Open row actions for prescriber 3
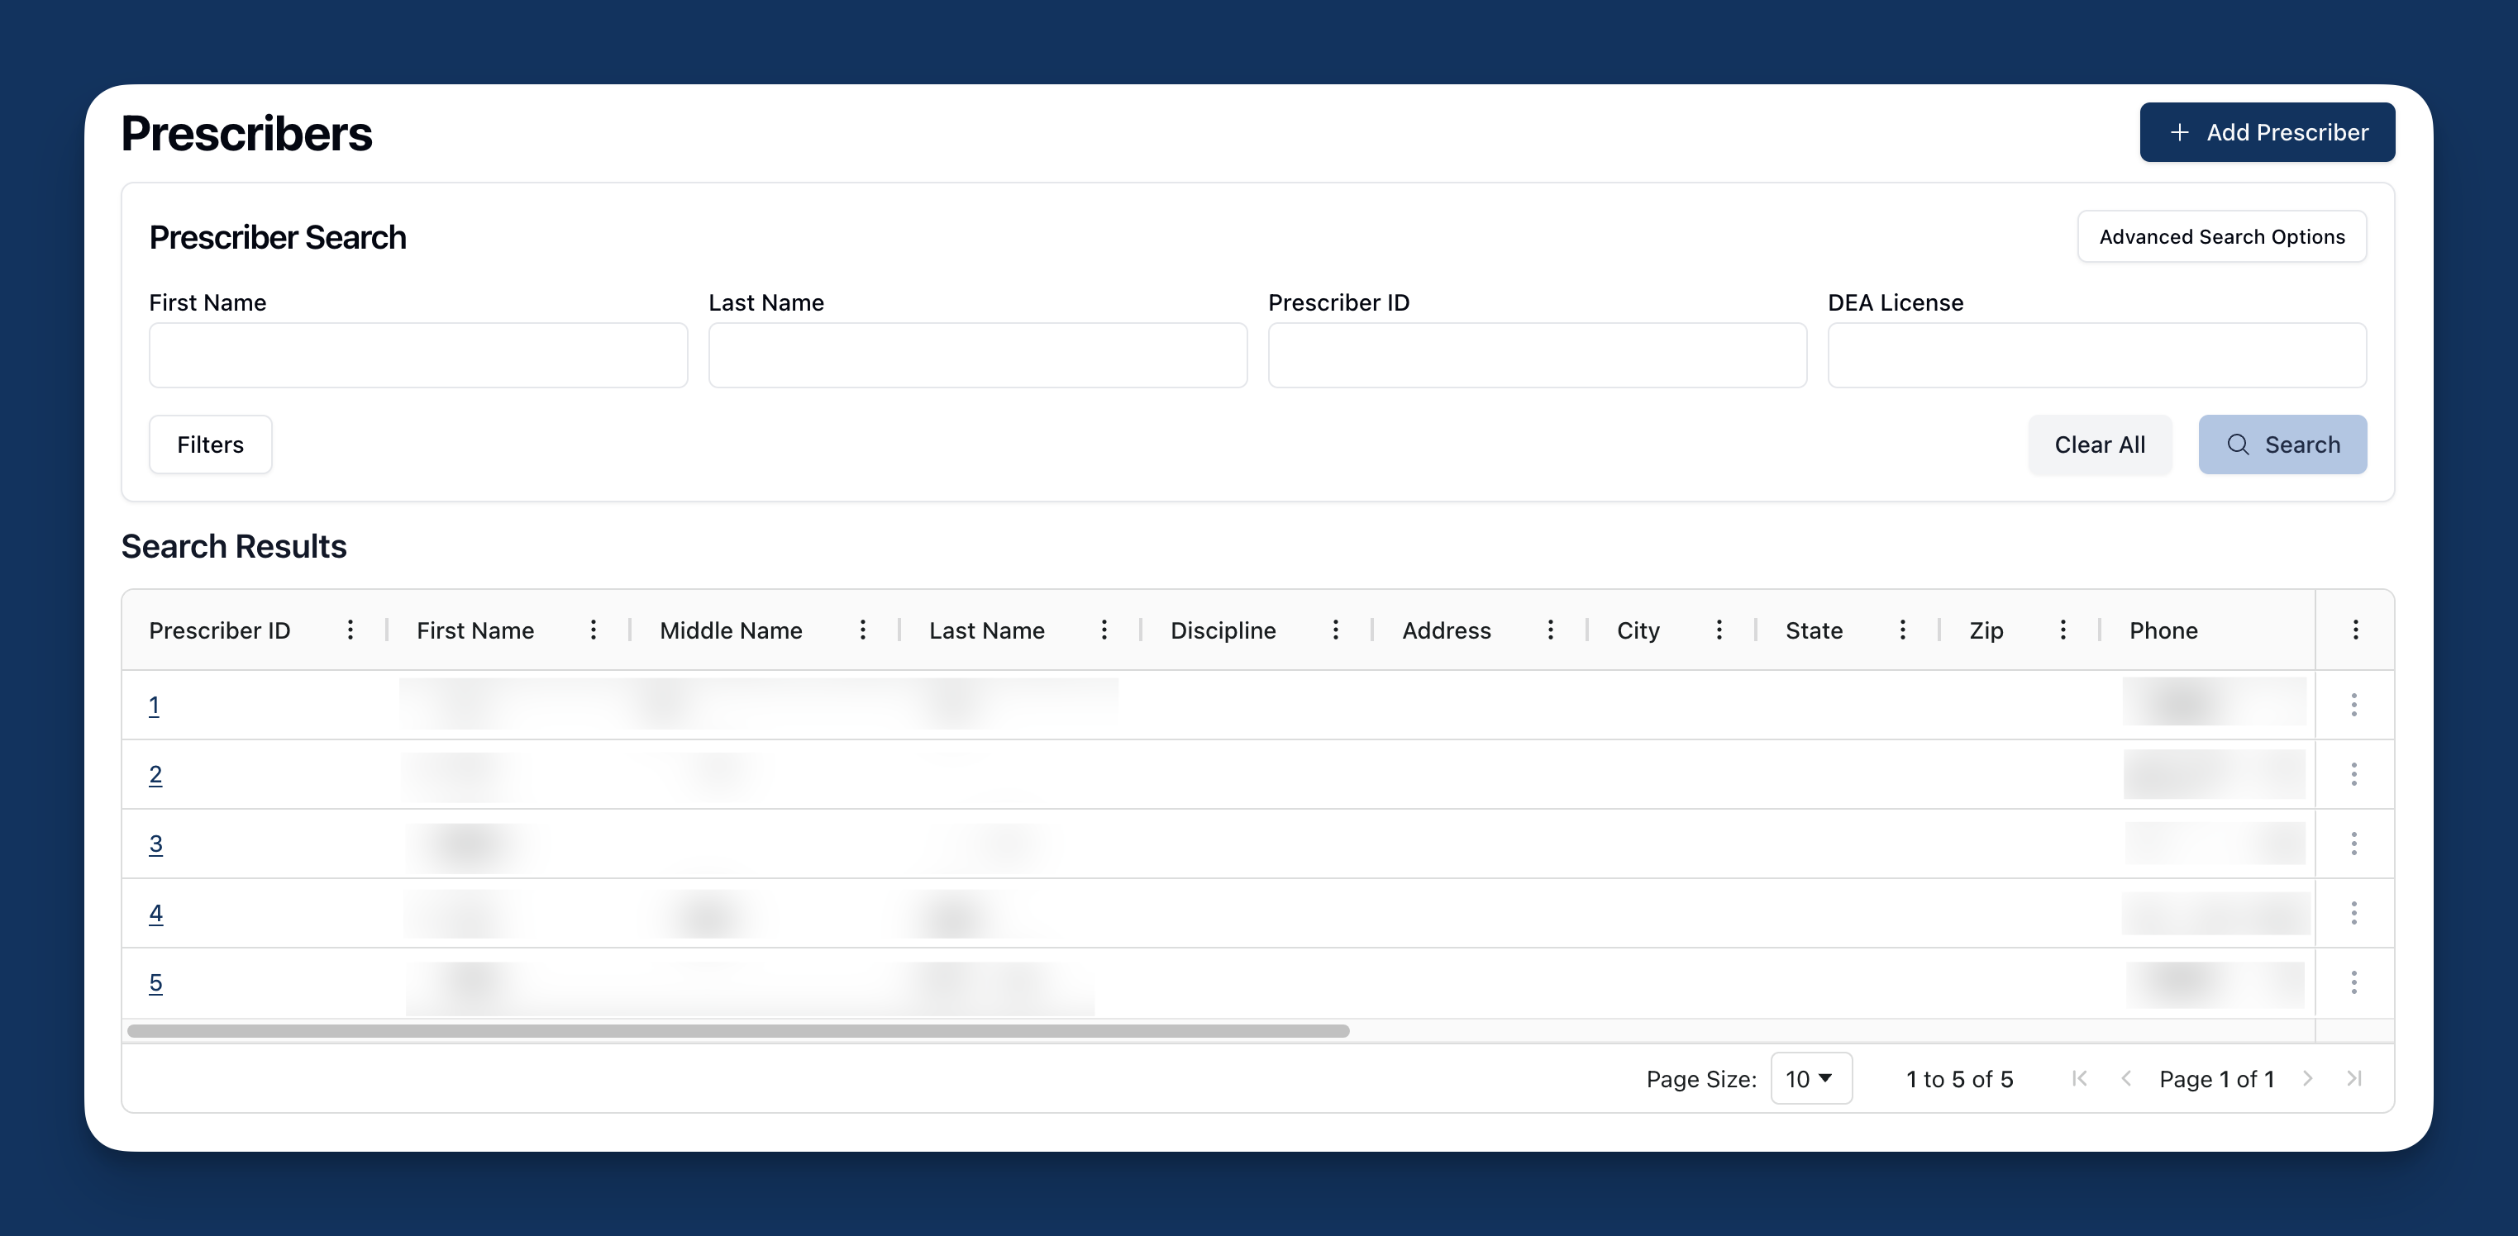The image size is (2518, 1236). (2353, 844)
